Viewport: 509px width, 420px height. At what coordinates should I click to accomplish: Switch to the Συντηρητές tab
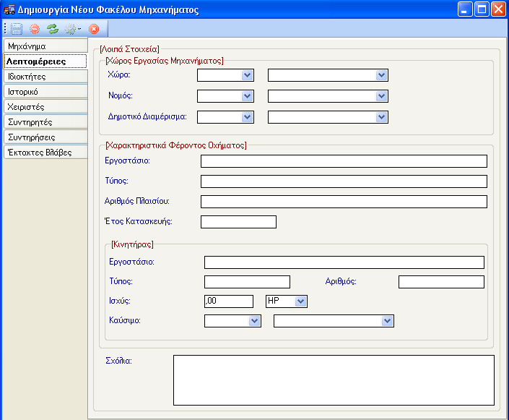[x=45, y=122]
